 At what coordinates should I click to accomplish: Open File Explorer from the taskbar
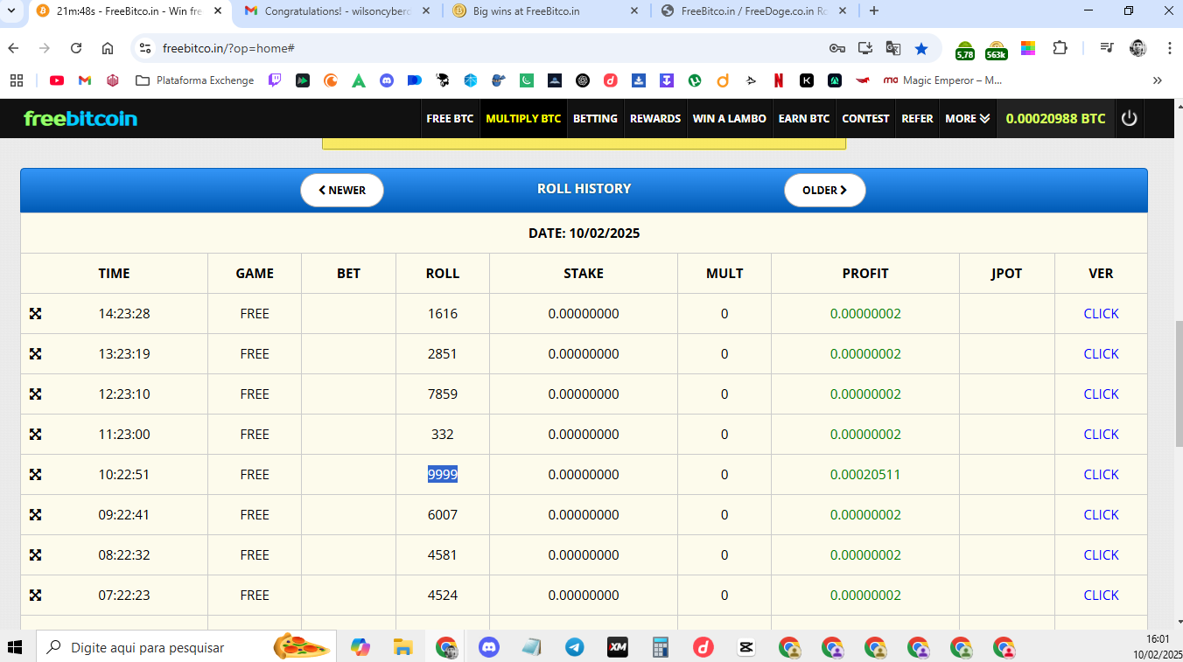(402, 647)
